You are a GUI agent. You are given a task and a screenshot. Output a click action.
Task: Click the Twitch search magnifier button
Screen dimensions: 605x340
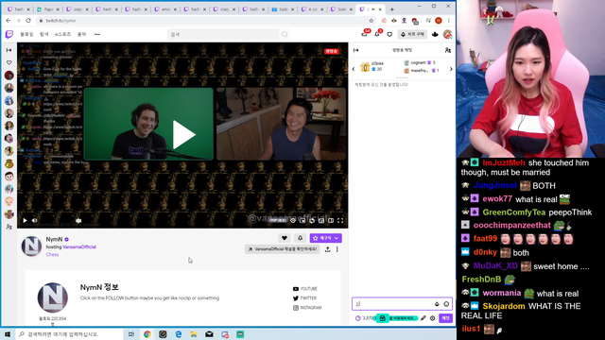click(285, 34)
